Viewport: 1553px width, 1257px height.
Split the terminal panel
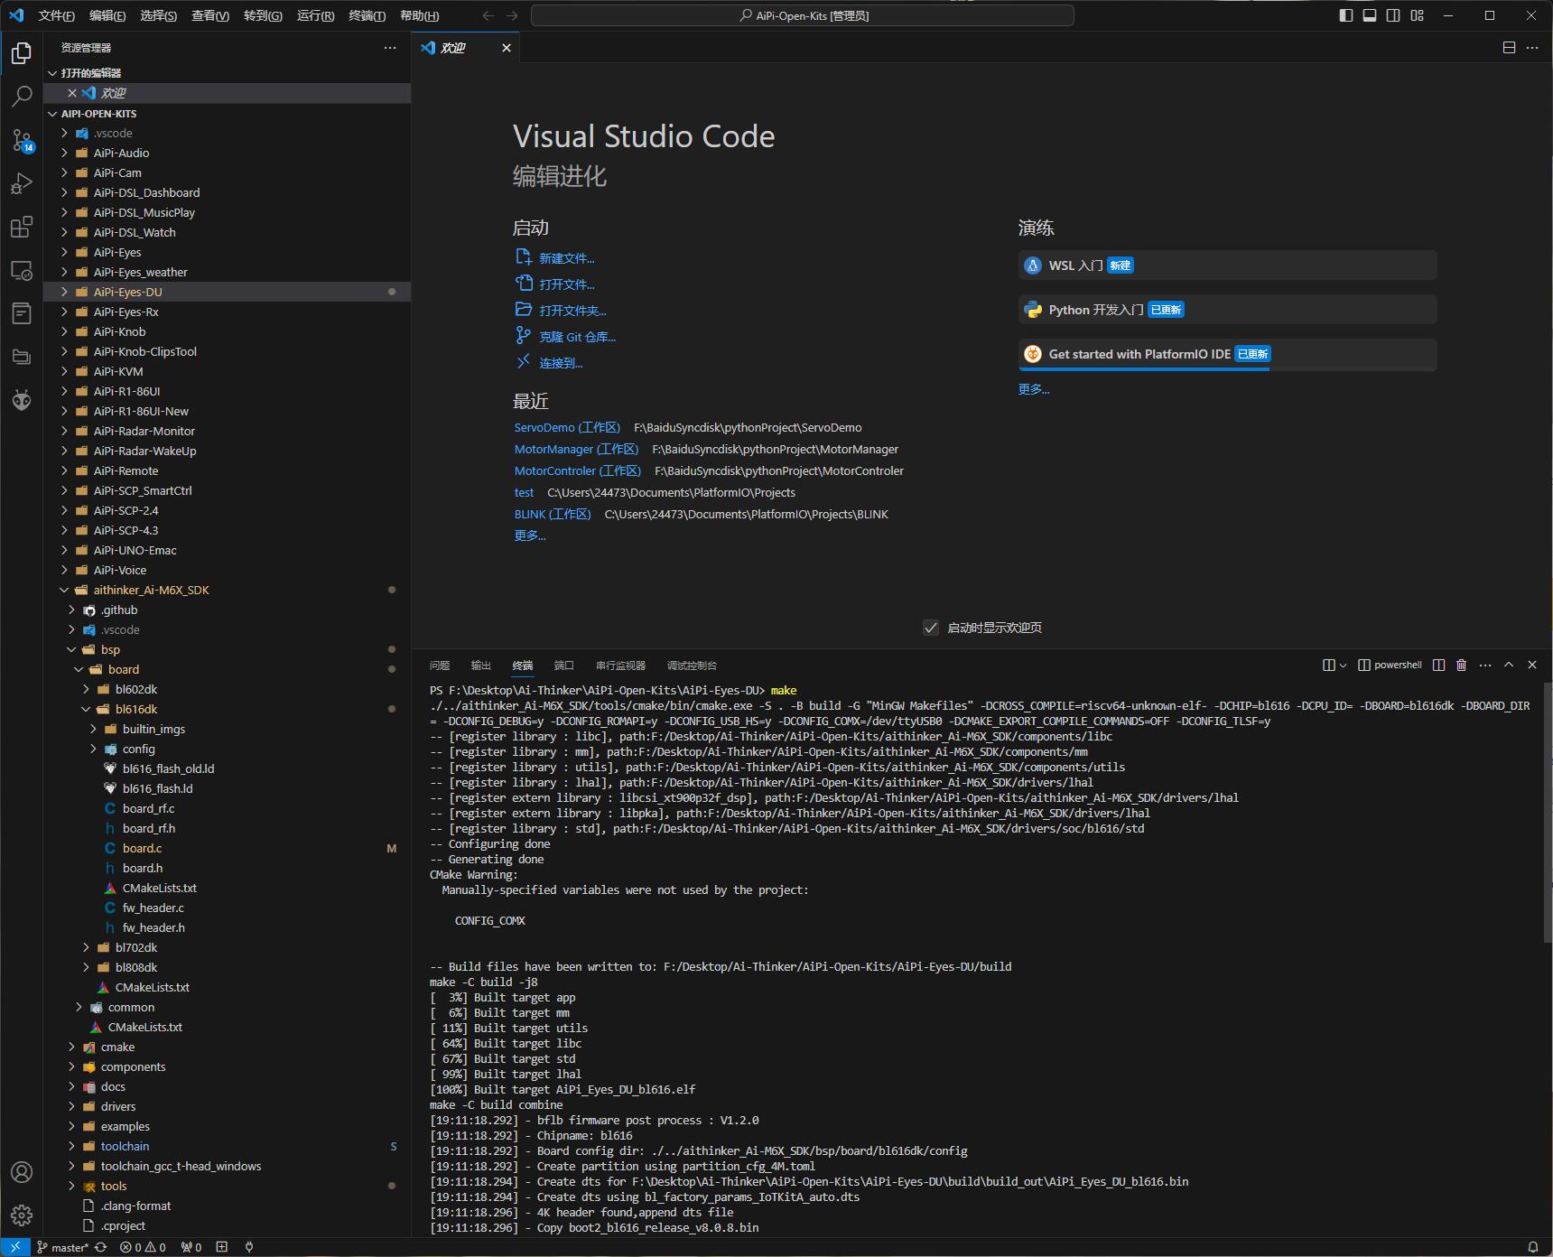[1438, 665]
